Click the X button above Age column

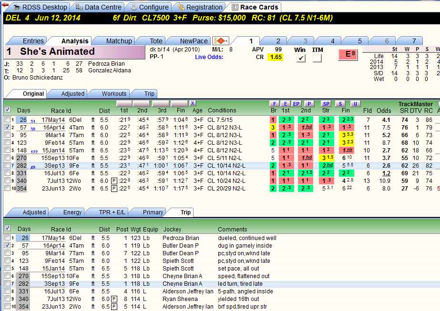pos(193,103)
